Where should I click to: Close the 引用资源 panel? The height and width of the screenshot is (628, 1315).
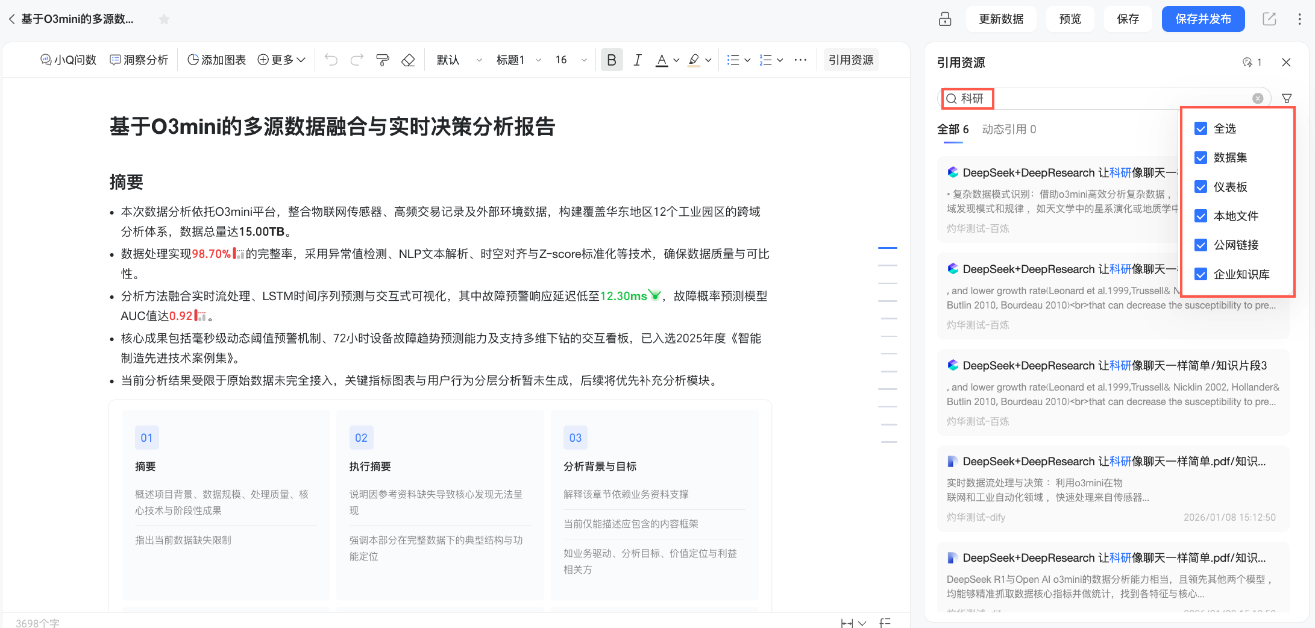[1286, 62]
